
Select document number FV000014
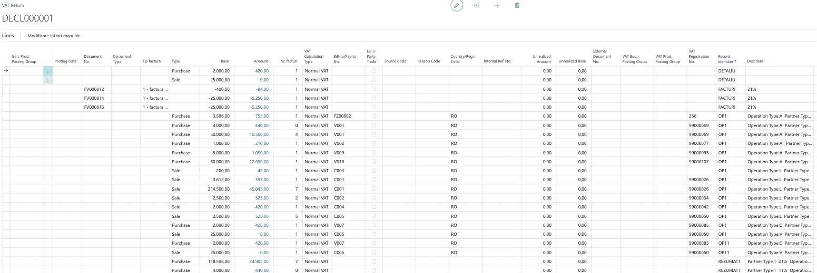coord(94,98)
